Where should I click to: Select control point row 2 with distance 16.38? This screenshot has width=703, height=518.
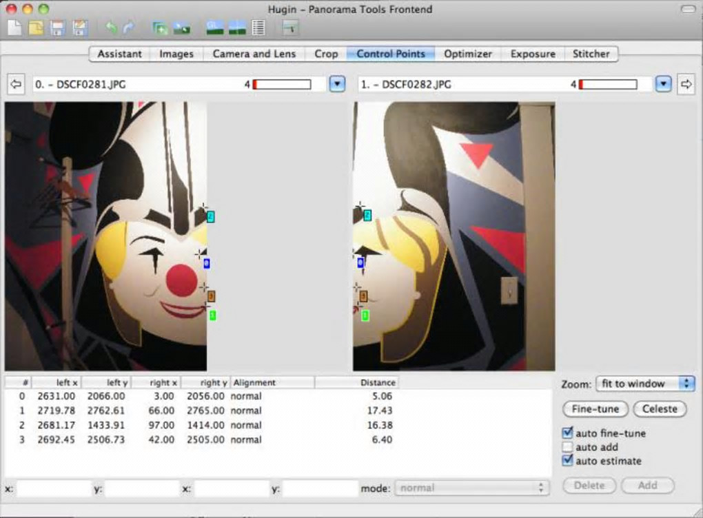[202, 425]
